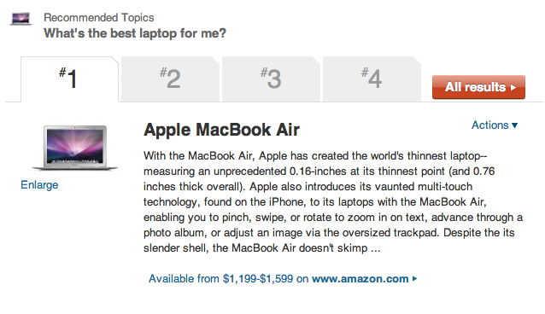Click the Recommended Topics label

click(x=99, y=17)
